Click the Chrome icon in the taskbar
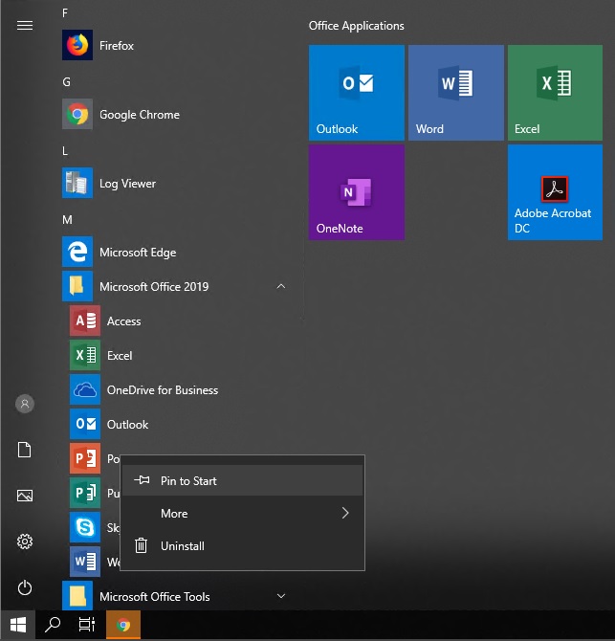This screenshot has width=615, height=641. coord(123,625)
